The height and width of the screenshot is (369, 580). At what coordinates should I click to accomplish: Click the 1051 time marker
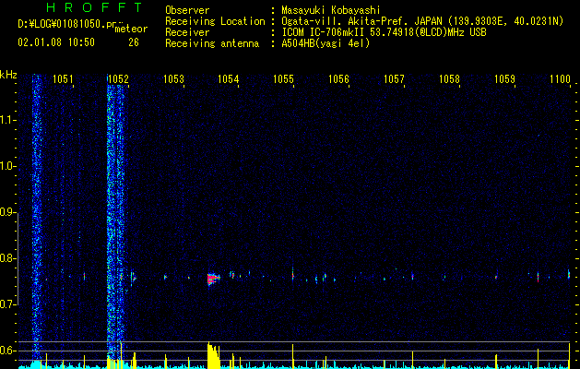pos(63,79)
